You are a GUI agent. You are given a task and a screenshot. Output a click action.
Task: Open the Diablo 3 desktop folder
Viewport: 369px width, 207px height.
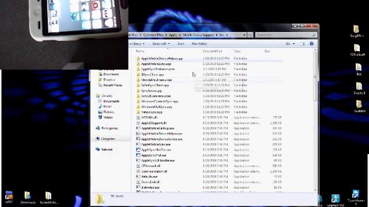point(359,88)
